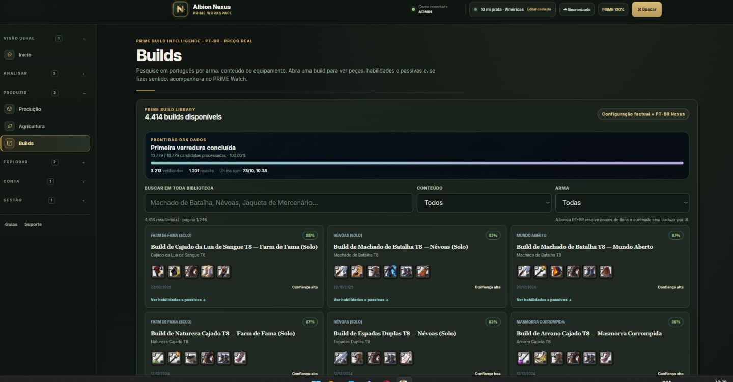Click first item icon in Natureza Cajado build card
This screenshot has width=733, height=382.
[x=158, y=358]
